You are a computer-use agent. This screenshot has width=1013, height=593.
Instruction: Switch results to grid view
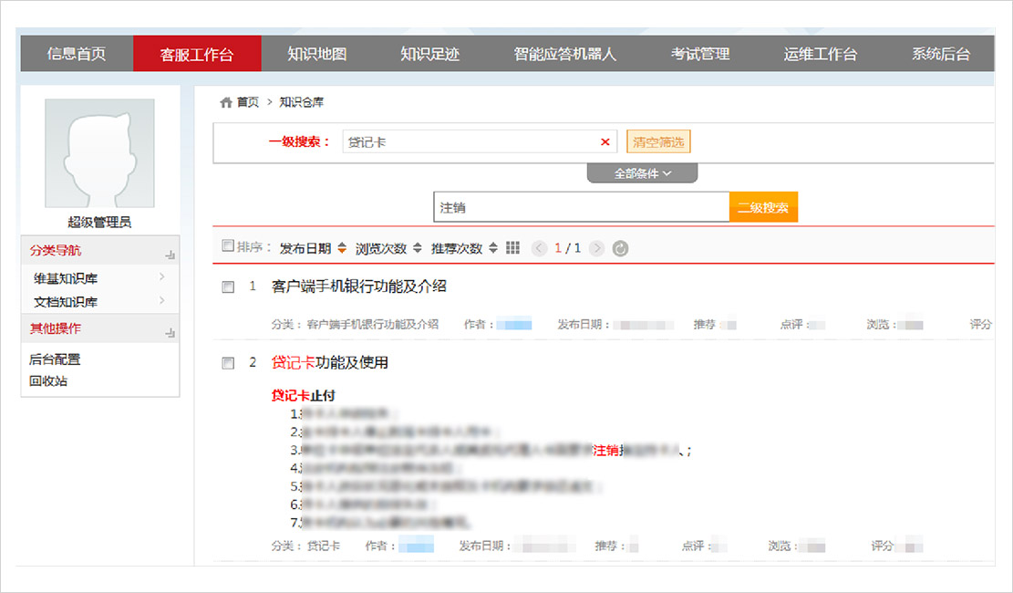(512, 248)
